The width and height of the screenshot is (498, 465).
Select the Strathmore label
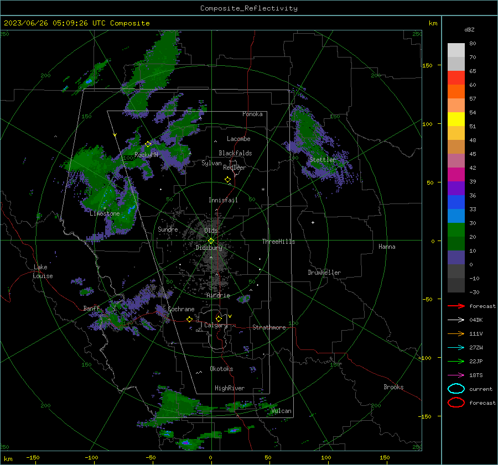pyautogui.click(x=269, y=327)
